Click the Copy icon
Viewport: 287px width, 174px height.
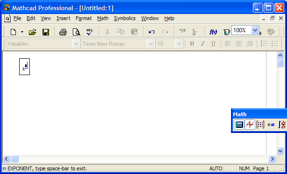[121, 32]
